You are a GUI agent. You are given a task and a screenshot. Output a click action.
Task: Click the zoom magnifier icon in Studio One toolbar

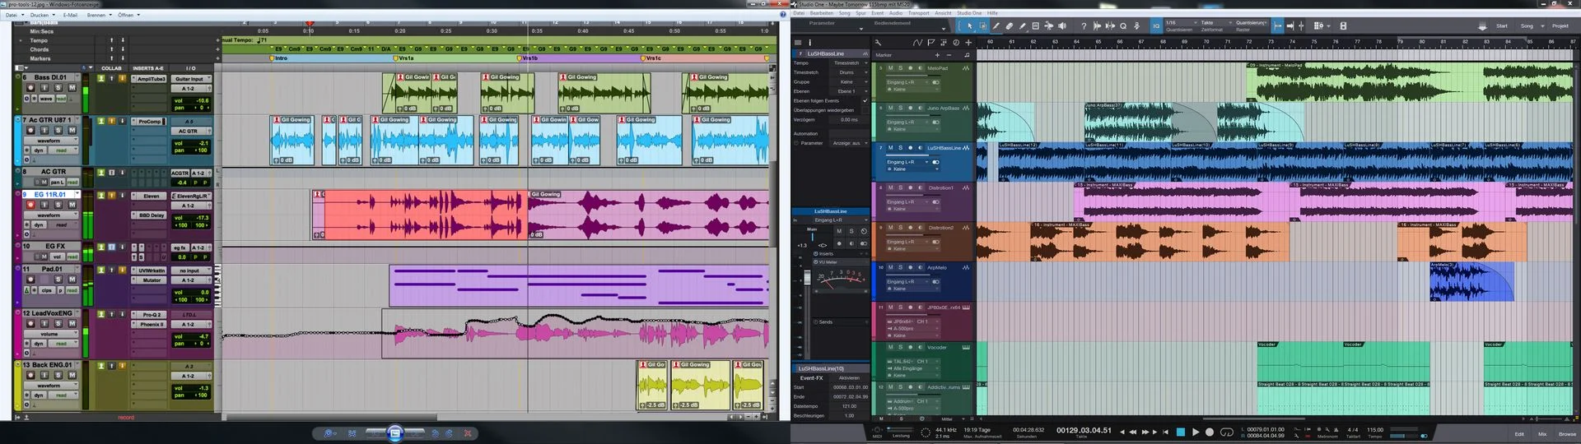(1123, 26)
